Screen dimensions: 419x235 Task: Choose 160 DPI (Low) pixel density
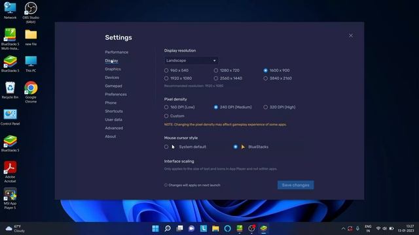(179, 107)
